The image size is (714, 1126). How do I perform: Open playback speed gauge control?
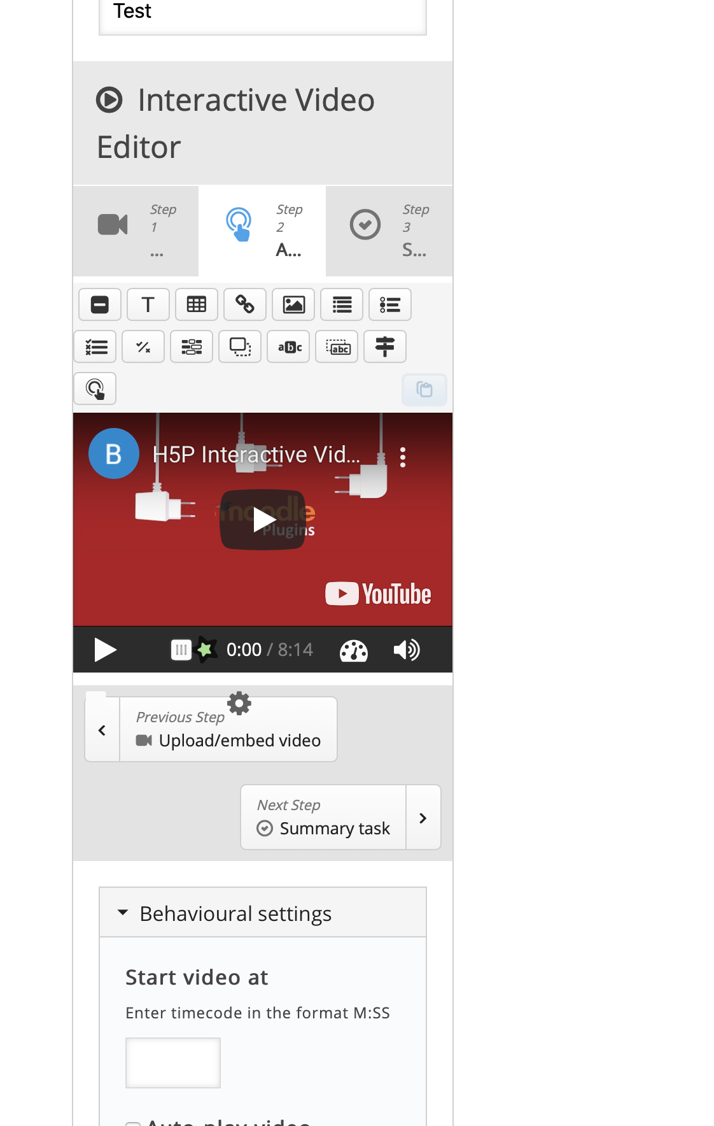point(354,650)
